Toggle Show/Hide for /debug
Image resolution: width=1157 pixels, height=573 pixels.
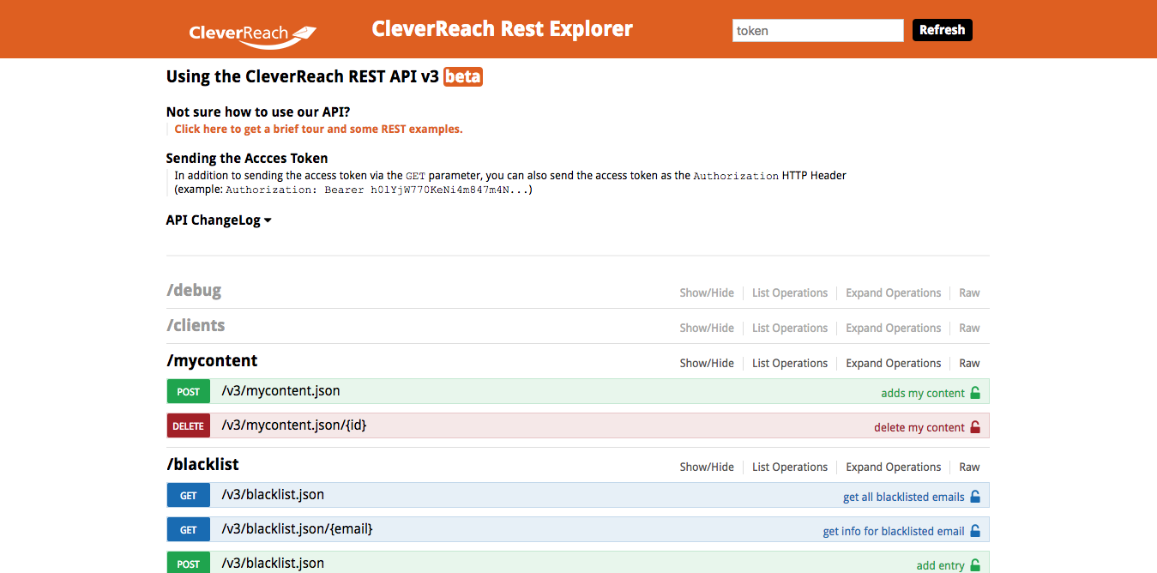coord(707,293)
